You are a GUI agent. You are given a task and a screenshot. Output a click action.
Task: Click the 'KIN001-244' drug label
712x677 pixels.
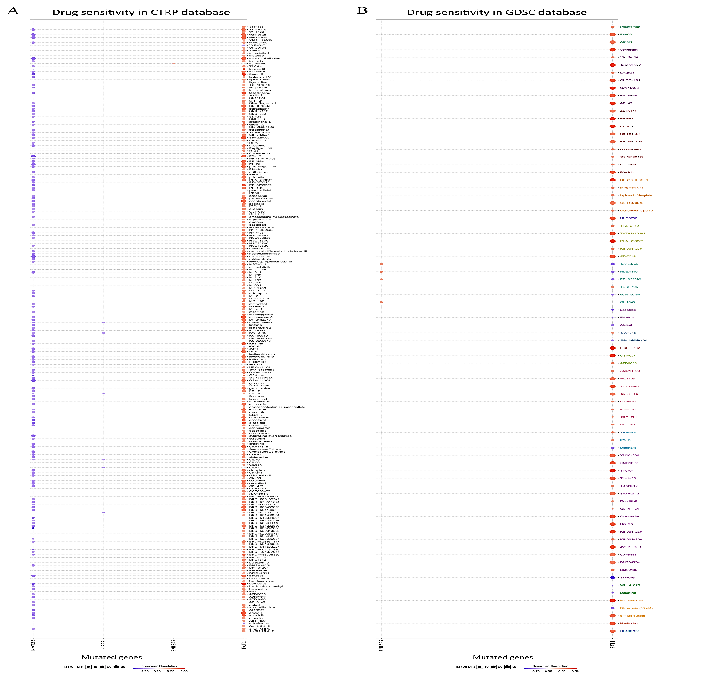pos(631,134)
